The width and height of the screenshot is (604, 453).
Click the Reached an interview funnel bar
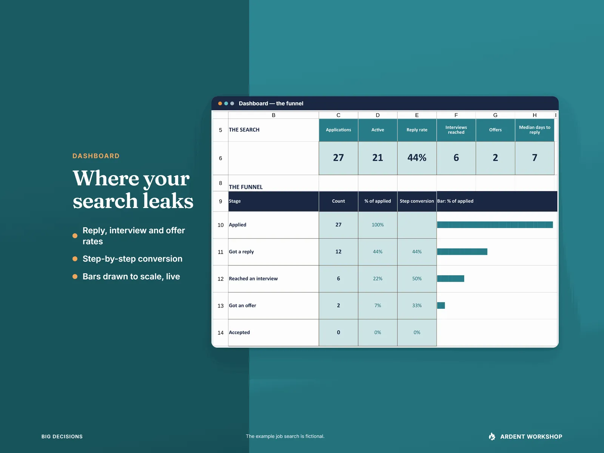(x=451, y=279)
